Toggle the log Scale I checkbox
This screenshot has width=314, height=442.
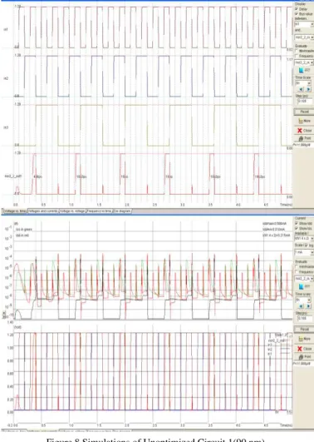click(x=307, y=246)
